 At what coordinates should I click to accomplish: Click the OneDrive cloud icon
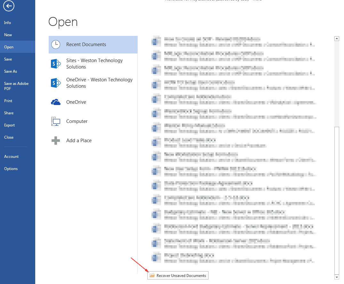coord(56,102)
